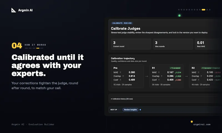
Task: Expand the Calibration history (28 runs) section
Action: [122, 99]
